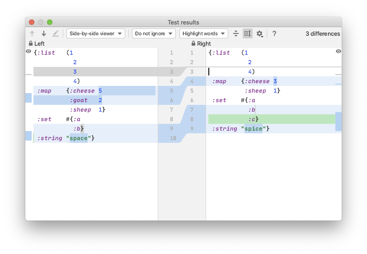Select word 'space' in left pane

coord(79,138)
